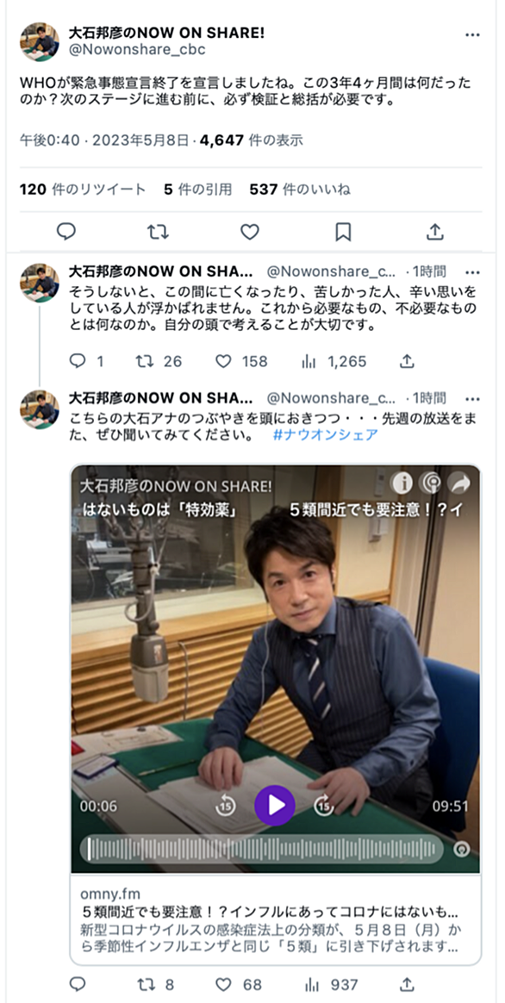Retweet the main tweet

coord(158,231)
